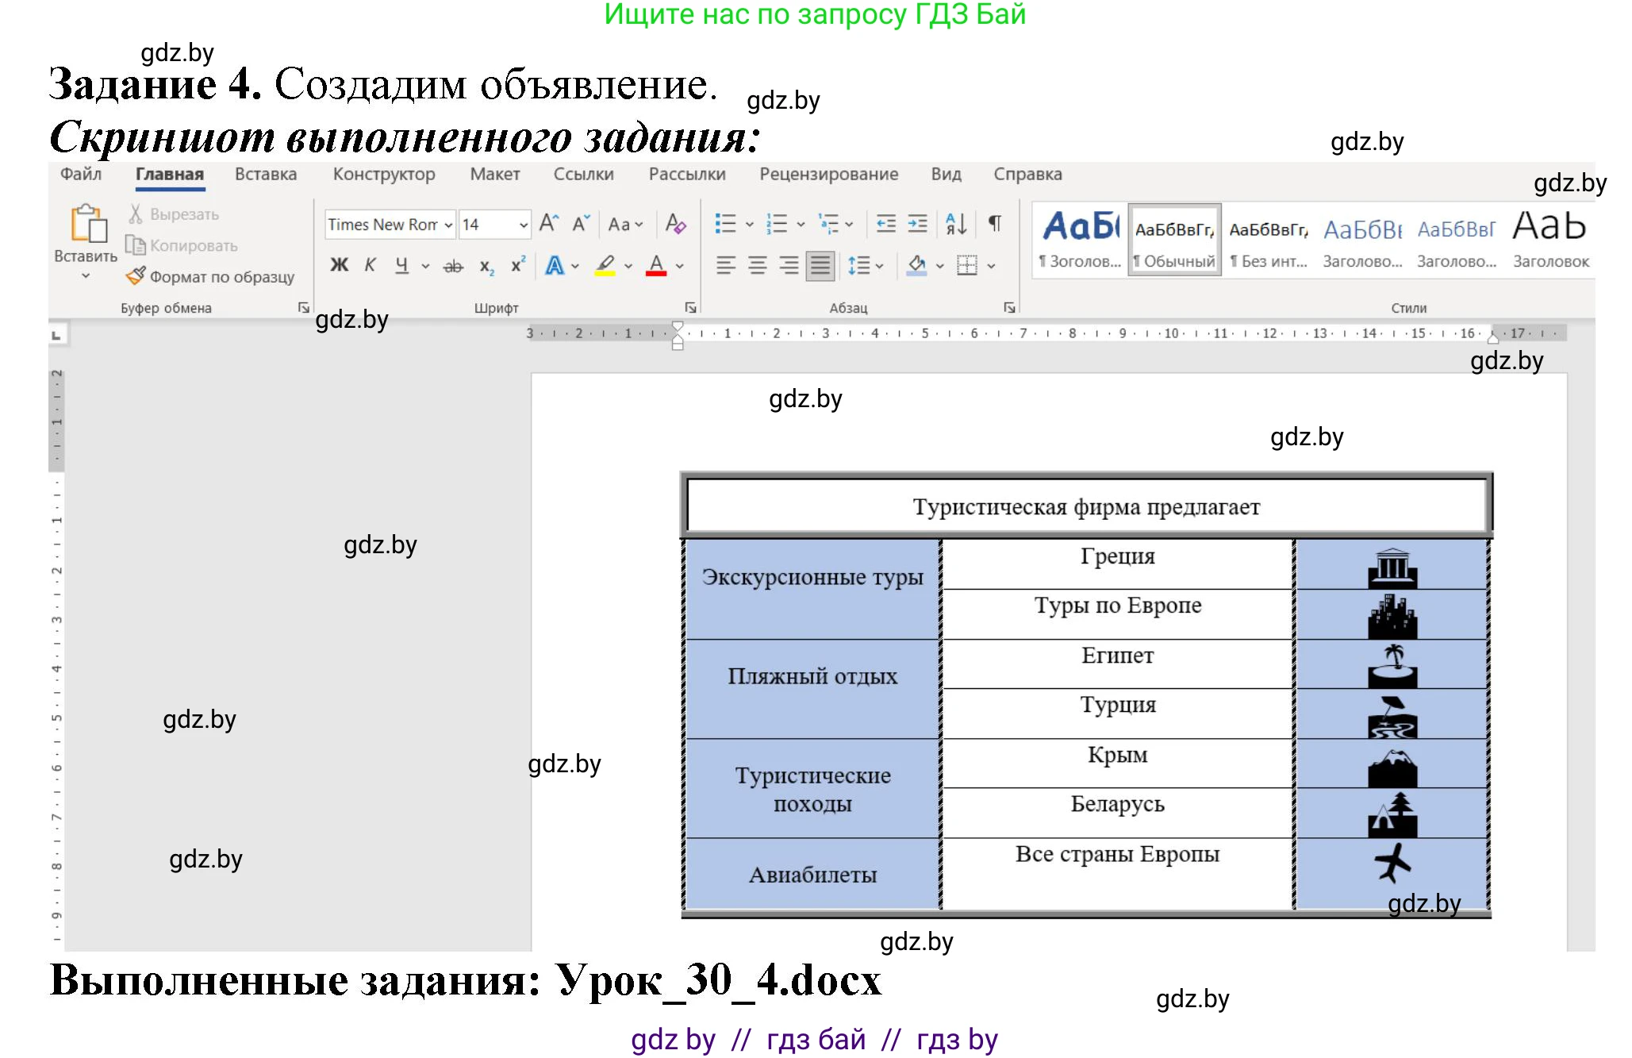Select the alphabetical sort icon
1632x1058 pixels.
click(x=955, y=225)
